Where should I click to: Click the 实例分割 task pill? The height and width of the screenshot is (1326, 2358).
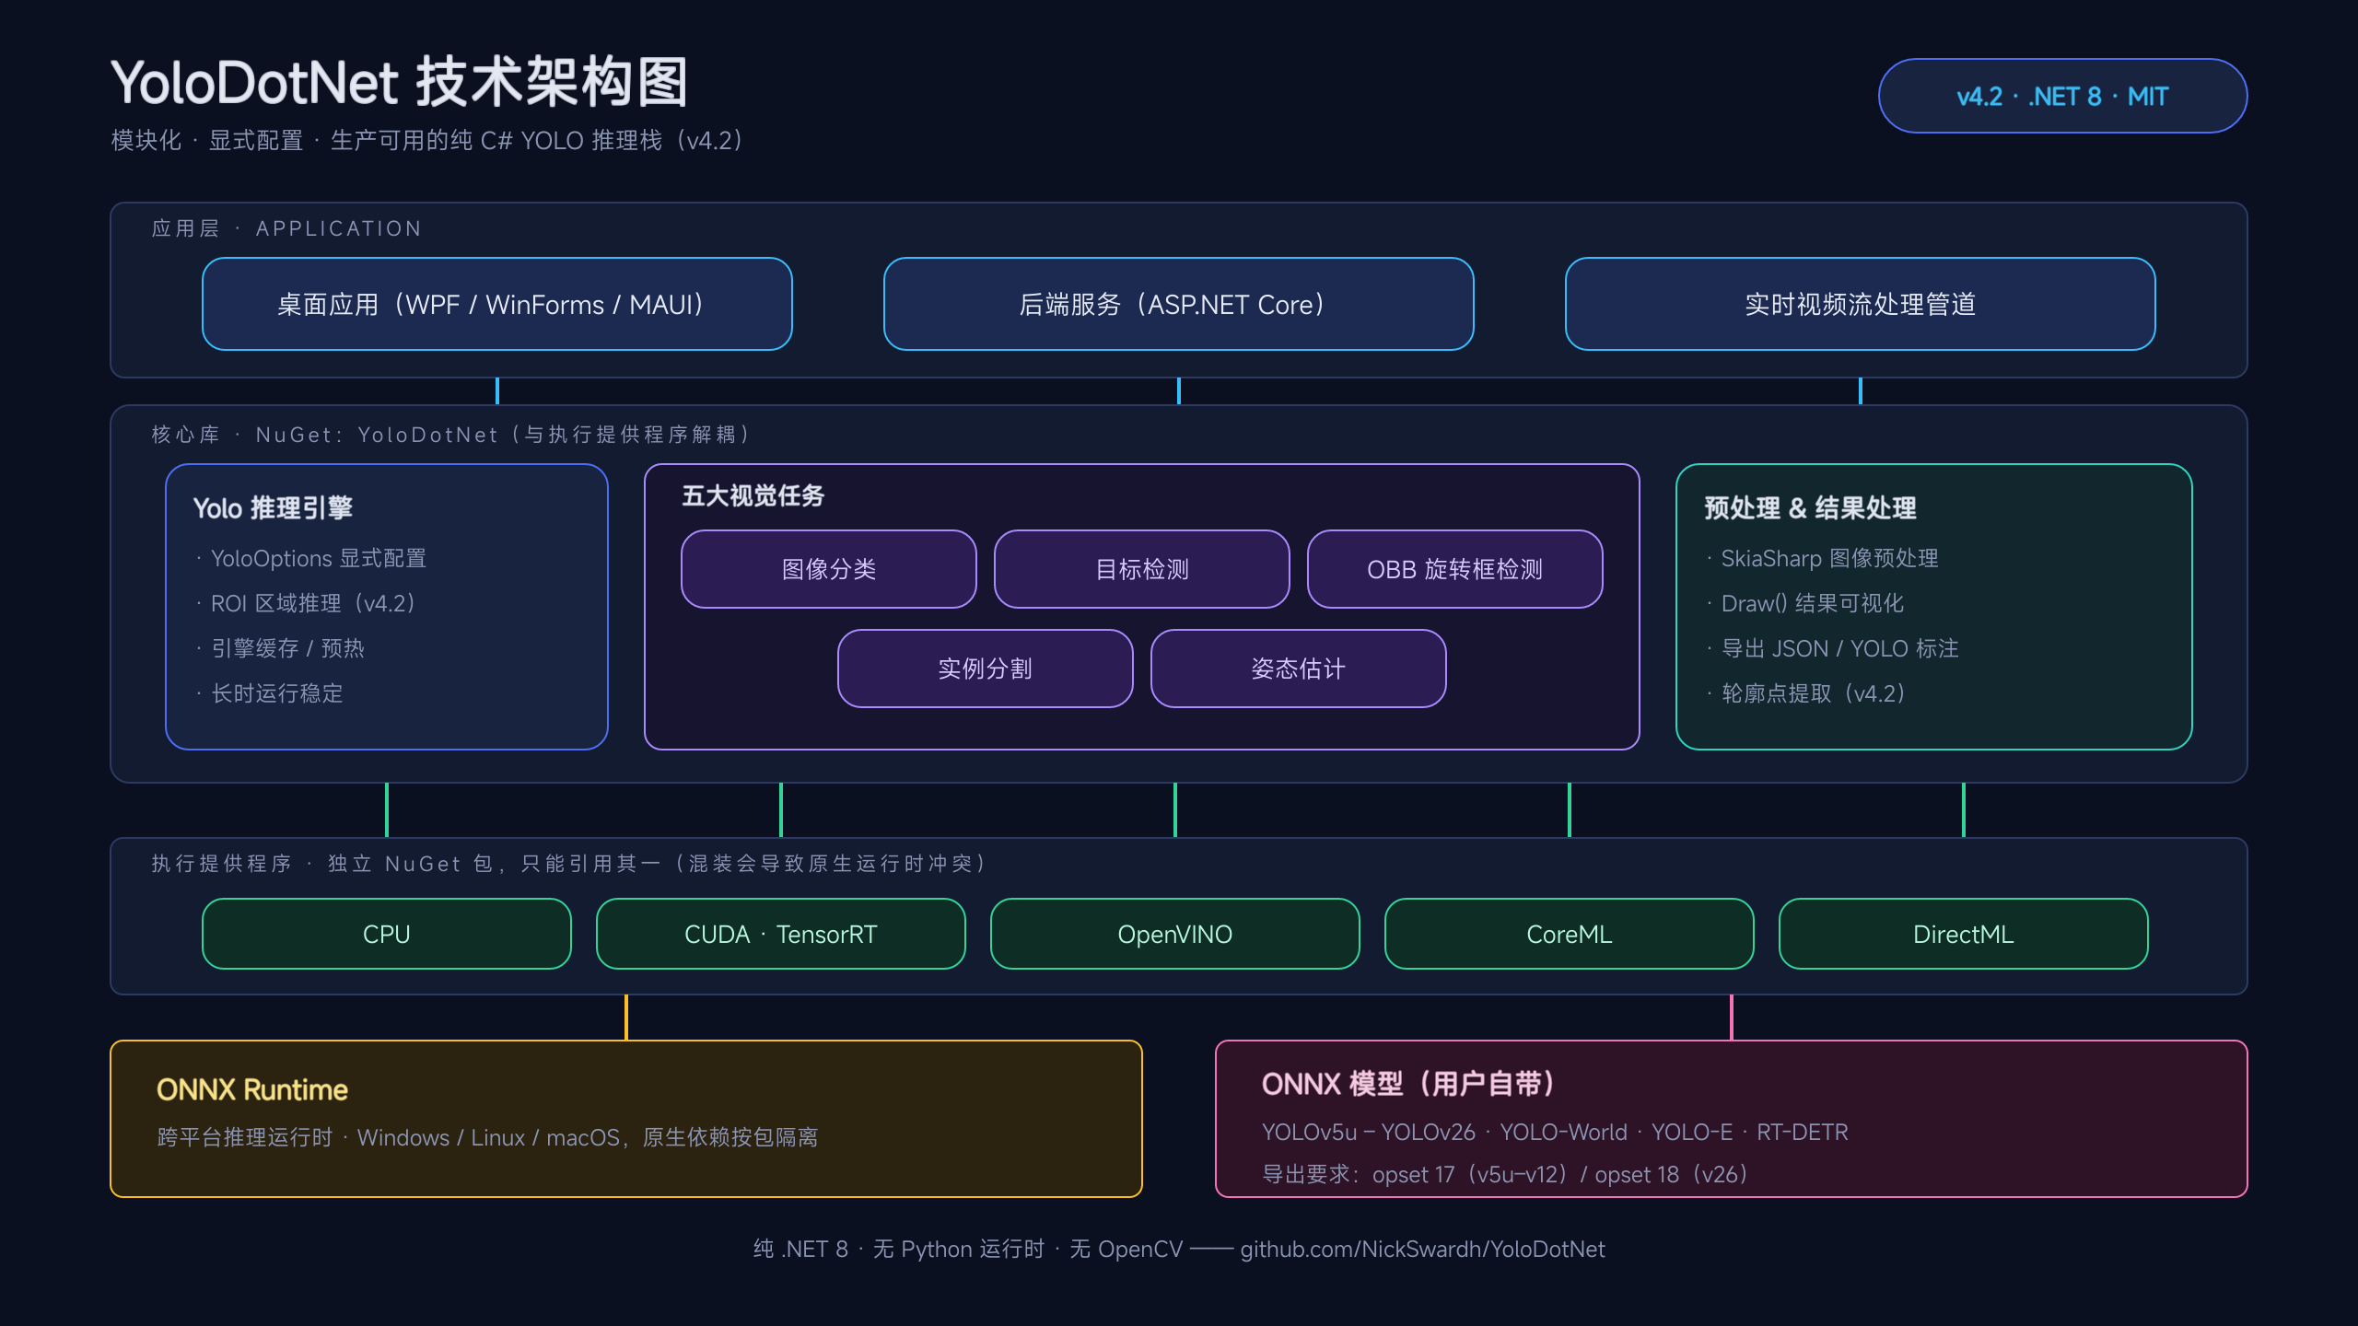(x=986, y=669)
